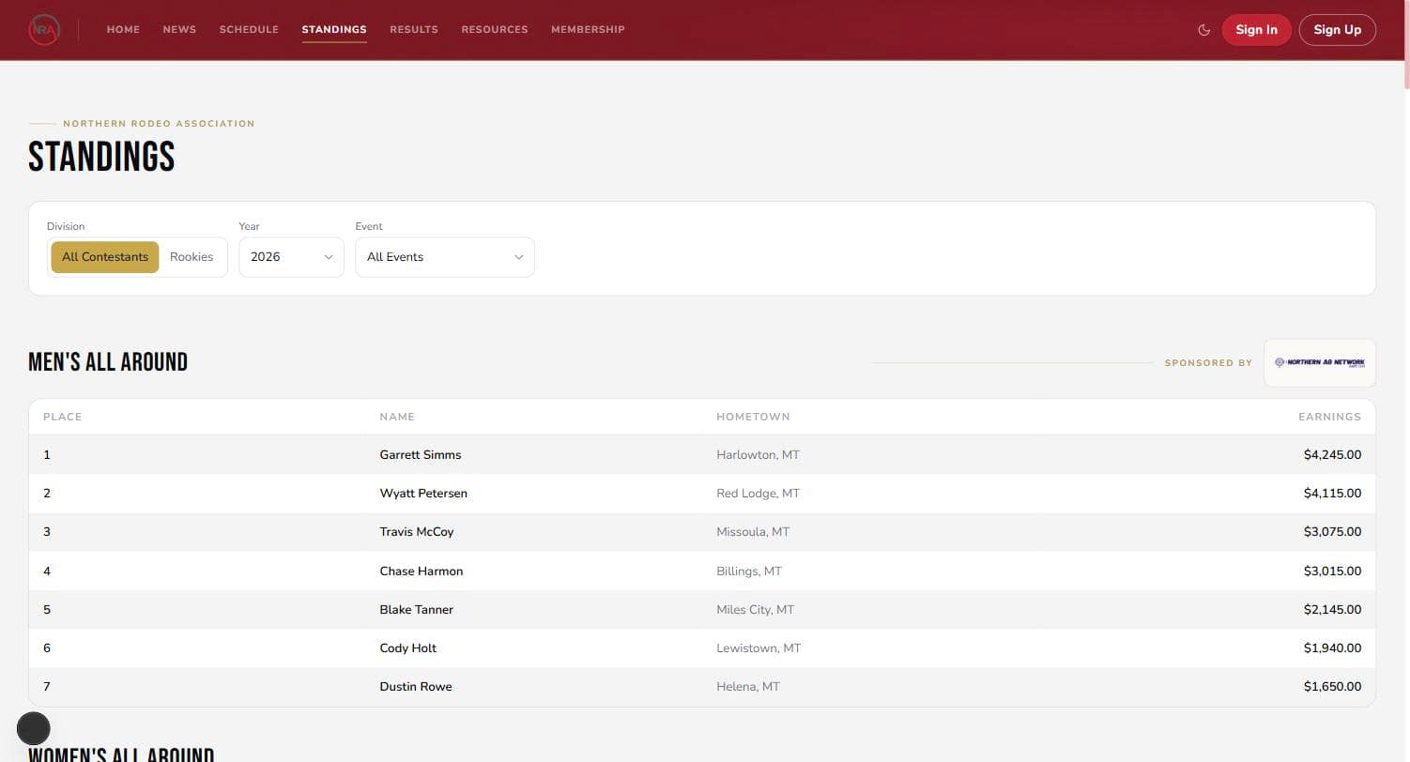
Task: Click the Earnings column header
Action: pyautogui.click(x=1329, y=417)
